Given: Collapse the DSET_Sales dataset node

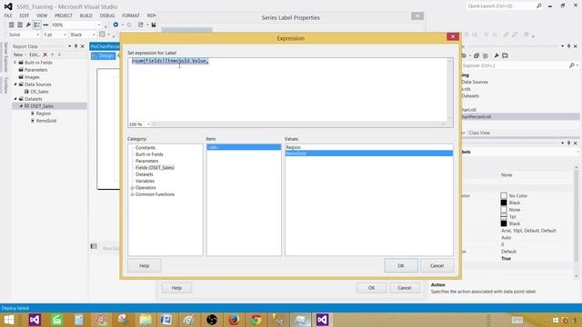Looking at the screenshot, I should point(21,106).
